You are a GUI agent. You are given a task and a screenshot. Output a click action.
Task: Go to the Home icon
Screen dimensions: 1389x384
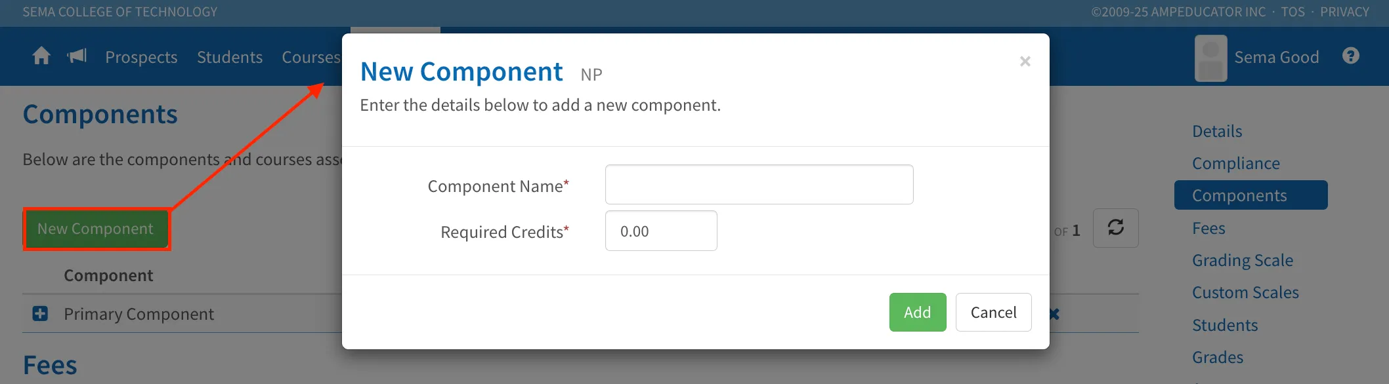[x=41, y=56]
